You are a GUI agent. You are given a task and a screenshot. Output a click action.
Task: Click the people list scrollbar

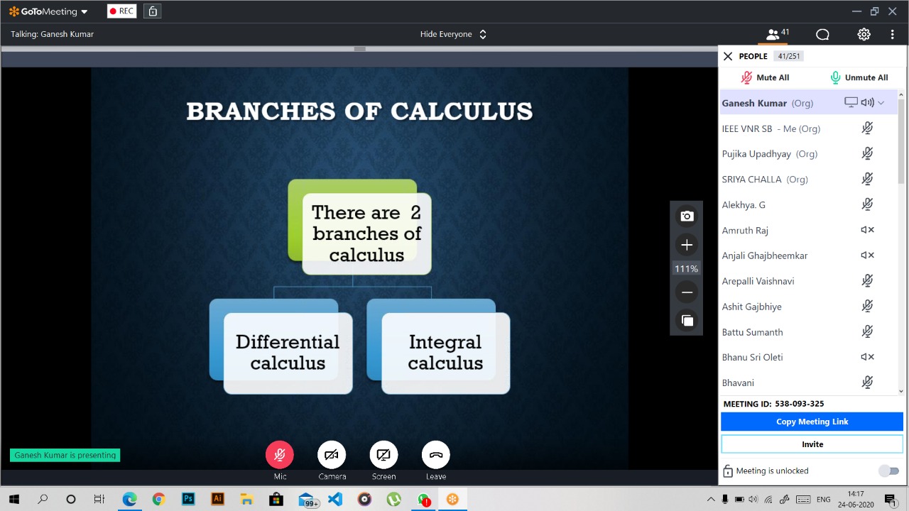[x=901, y=142]
